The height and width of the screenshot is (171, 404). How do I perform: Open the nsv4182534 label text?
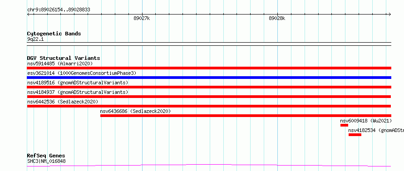(376, 130)
